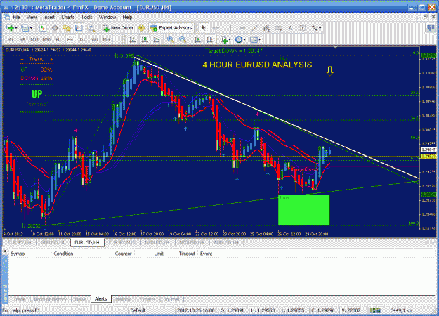Screen dimensions: 439x316
Task: Click the yellow diamond MetaEditor icon
Action: point(141,27)
